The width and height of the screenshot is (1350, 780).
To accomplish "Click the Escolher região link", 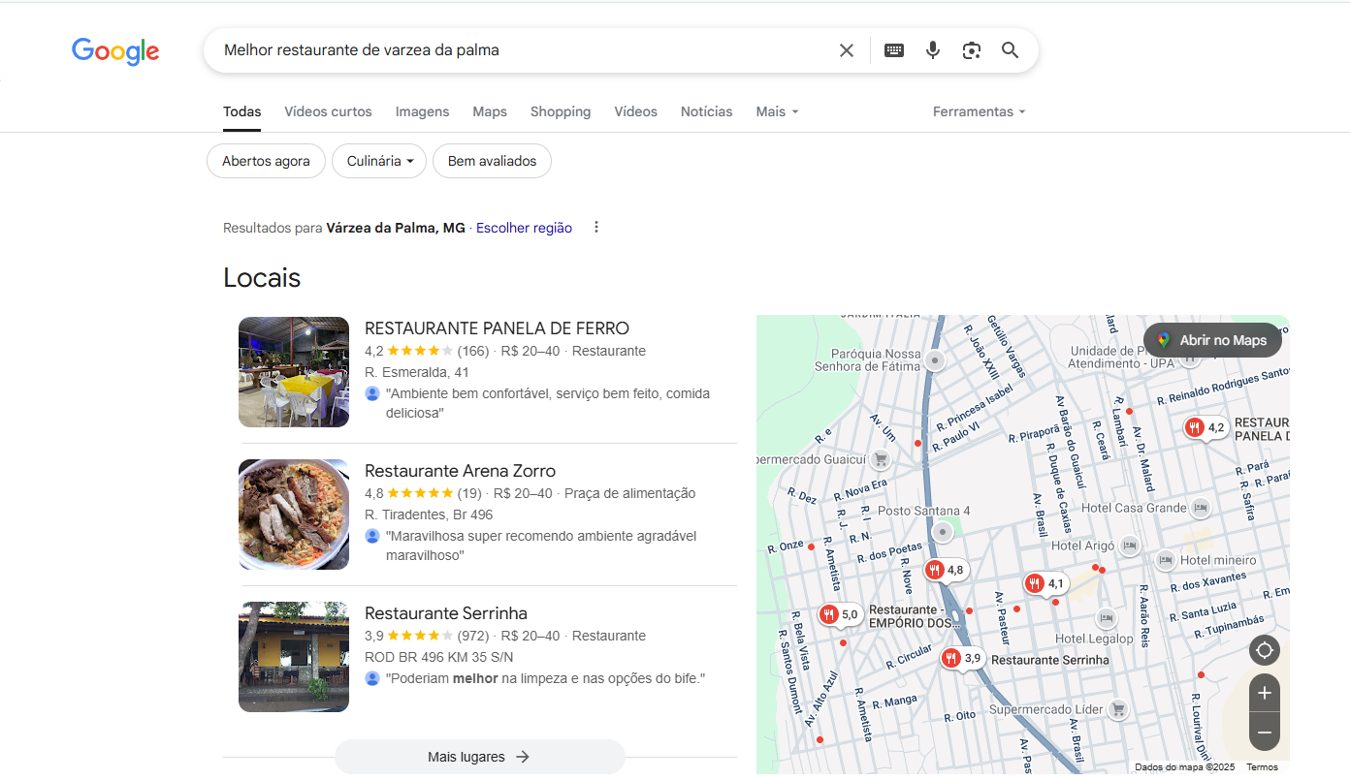I will (x=524, y=228).
